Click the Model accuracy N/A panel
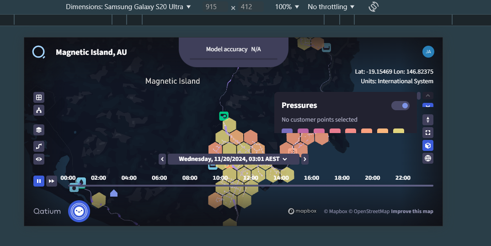 (x=234, y=52)
